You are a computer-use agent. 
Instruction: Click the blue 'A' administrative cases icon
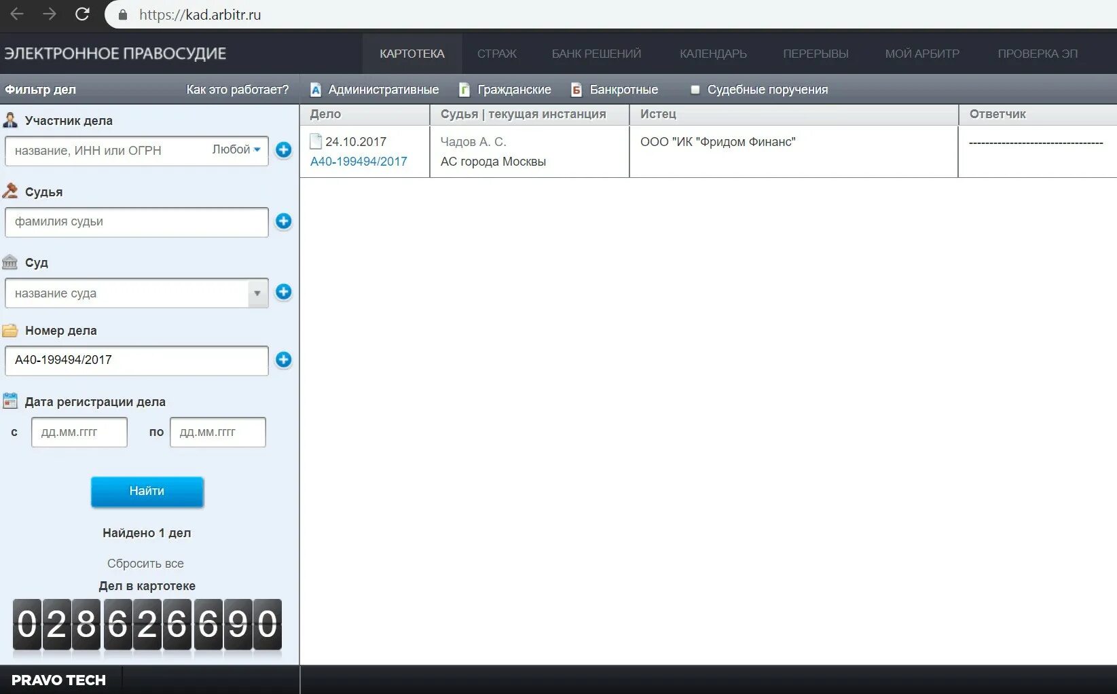click(316, 90)
